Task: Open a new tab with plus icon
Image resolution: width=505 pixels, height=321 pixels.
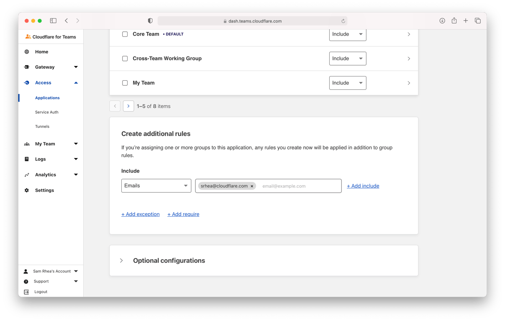Action: coord(466,20)
